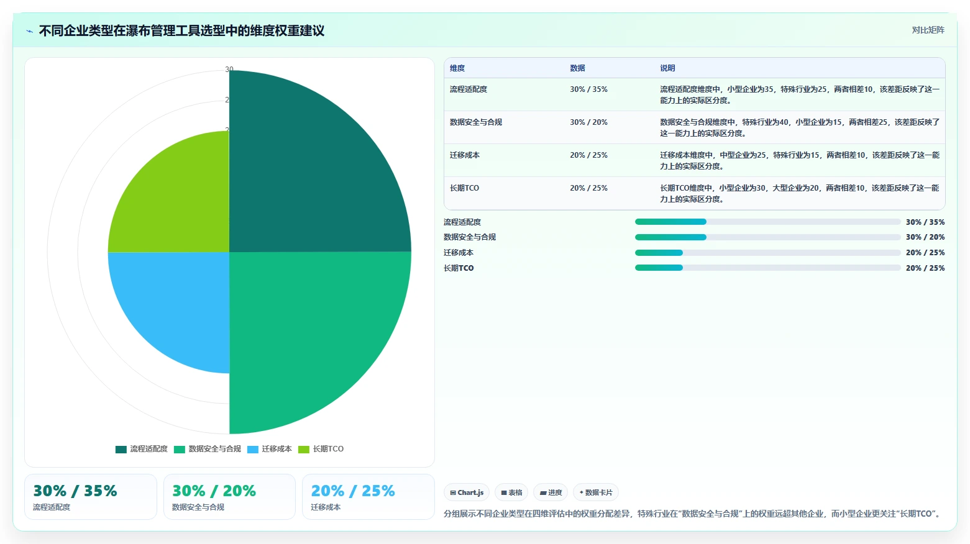Click the 流程适配度 progress row label
This screenshot has width=970, height=544.
point(462,222)
